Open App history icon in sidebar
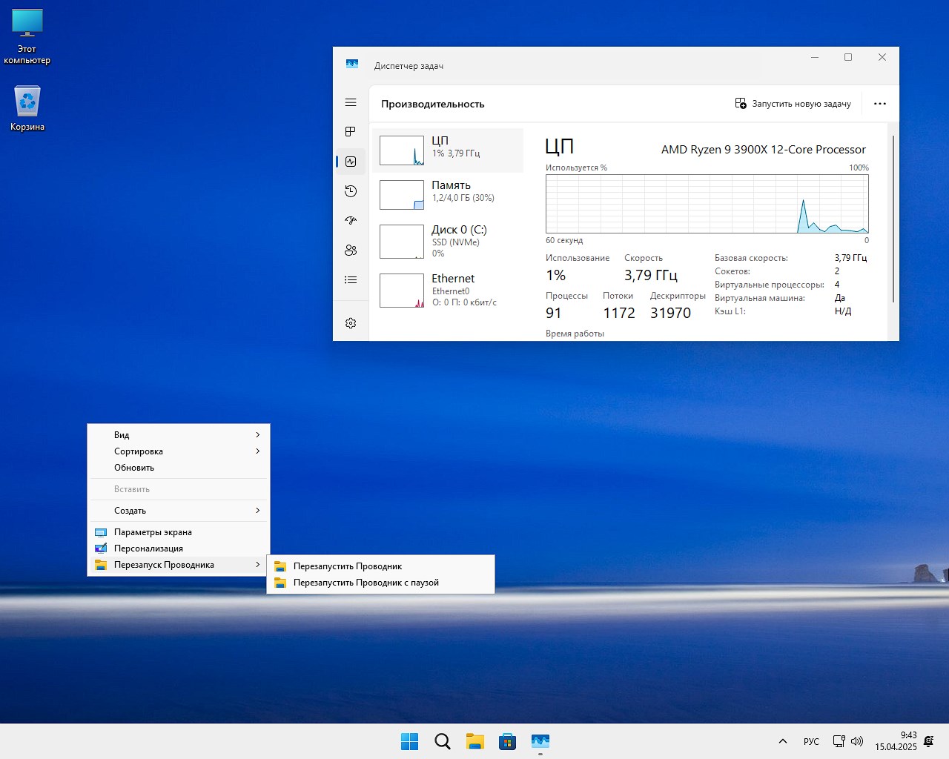 [351, 191]
